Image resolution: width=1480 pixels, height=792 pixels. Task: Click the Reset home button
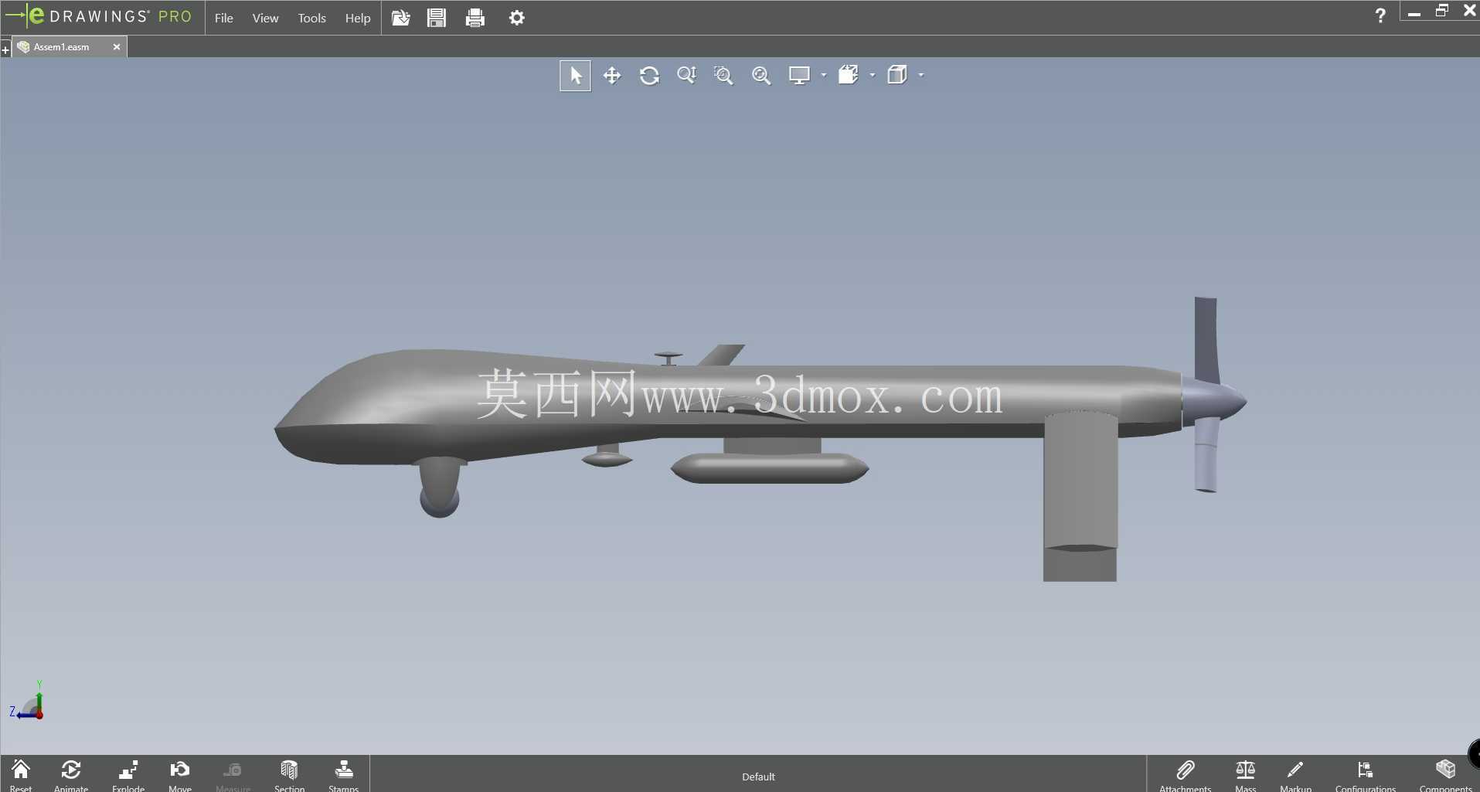tap(21, 775)
